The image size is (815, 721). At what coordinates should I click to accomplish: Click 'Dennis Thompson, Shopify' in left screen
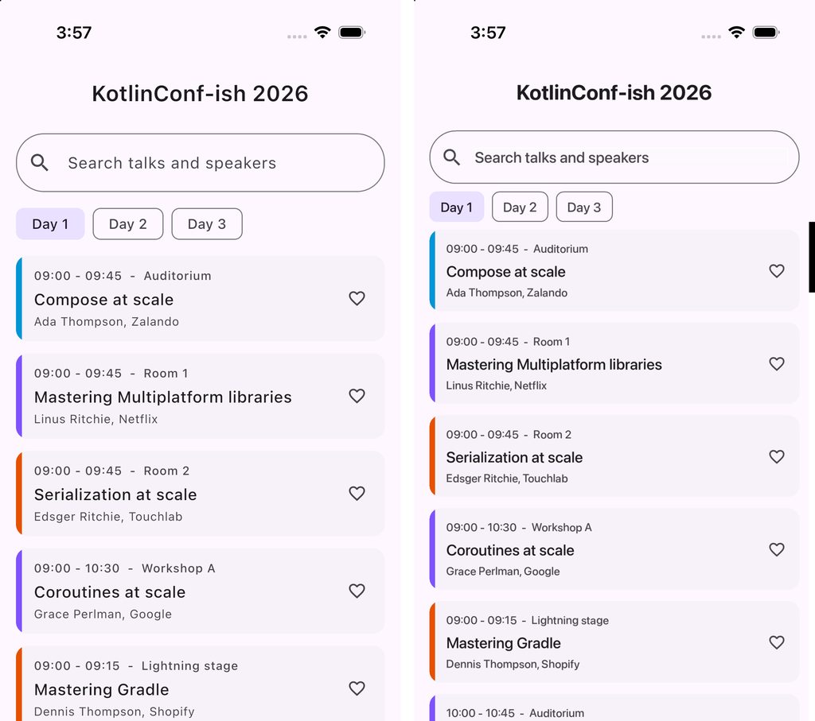click(115, 711)
